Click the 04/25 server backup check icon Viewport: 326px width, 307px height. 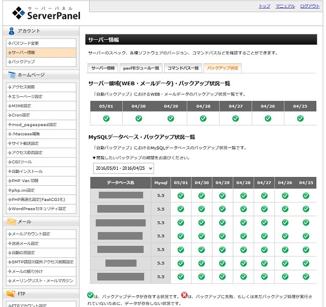coord(300,118)
